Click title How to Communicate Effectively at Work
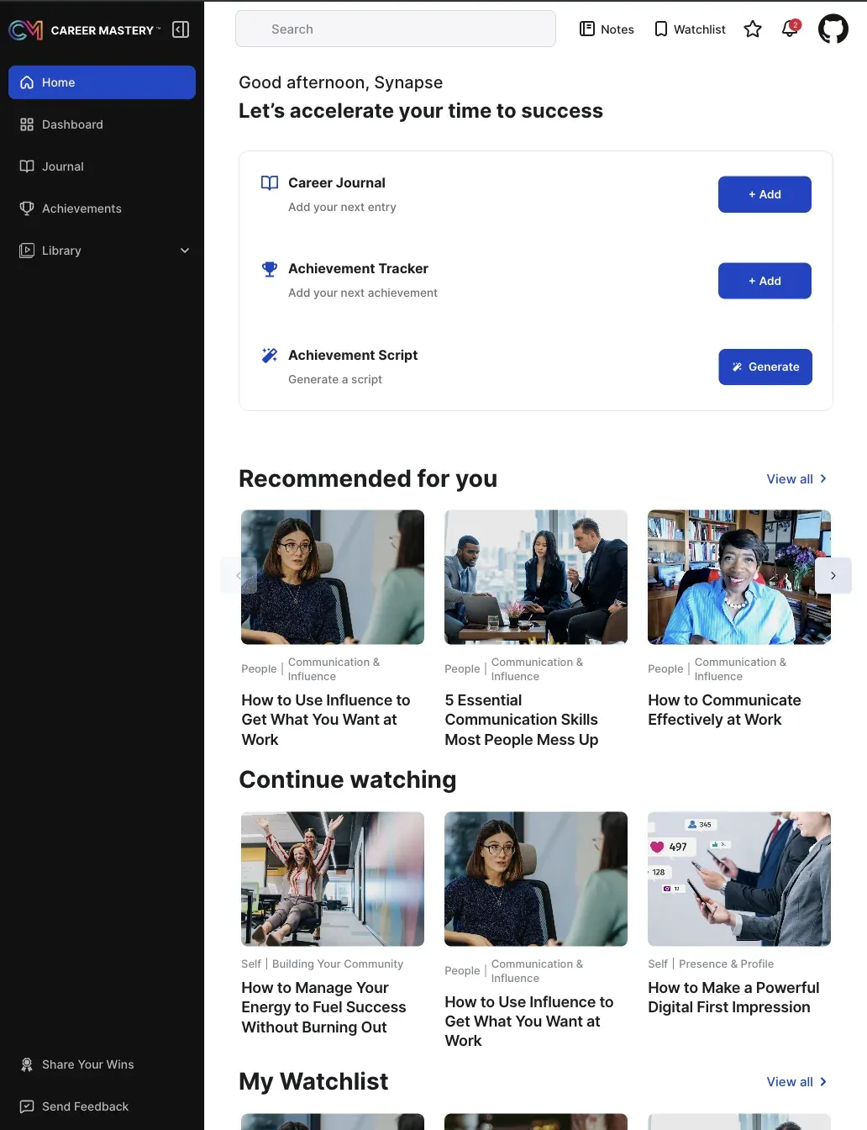Image resolution: width=867 pixels, height=1130 pixels. (724, 710)
